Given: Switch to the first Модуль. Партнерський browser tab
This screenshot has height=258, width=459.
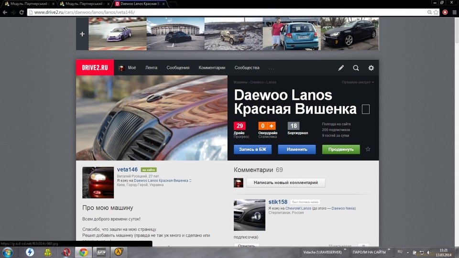Looking at the screenshot, I should [x=28, y=4].
